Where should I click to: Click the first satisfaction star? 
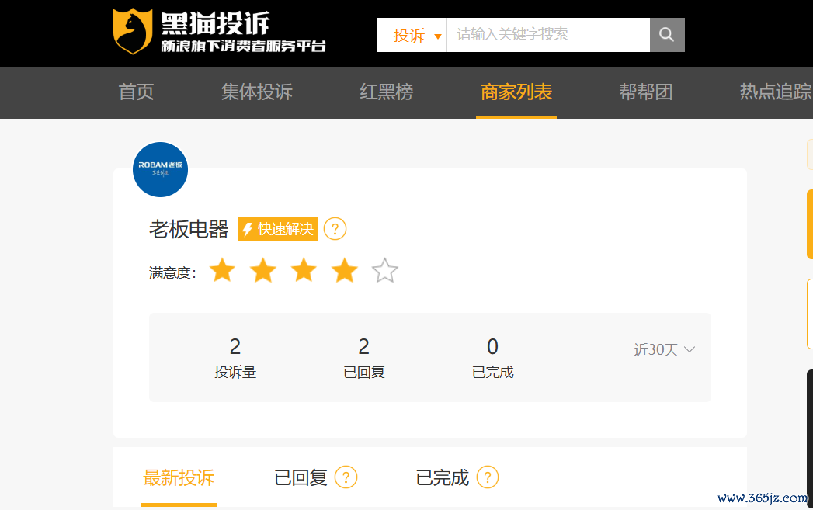point(222,271)
